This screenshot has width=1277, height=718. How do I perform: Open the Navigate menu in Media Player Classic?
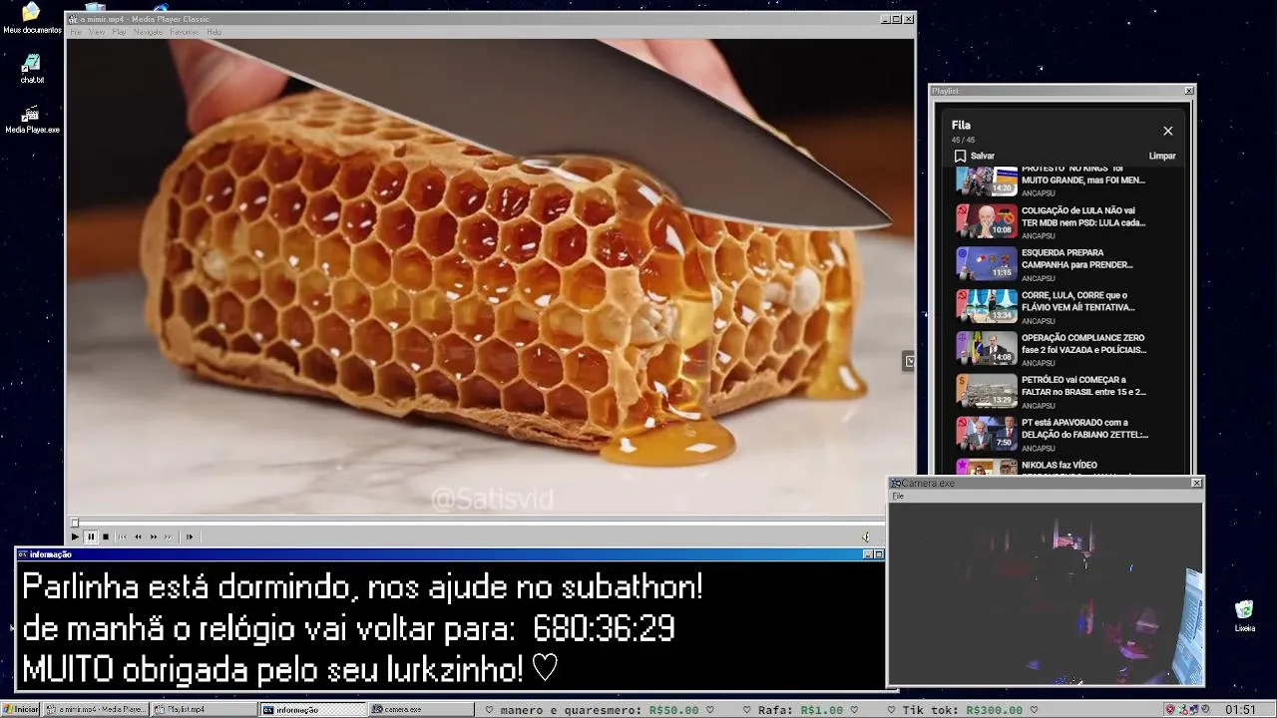pyautogui.click(x=148, y=32)
